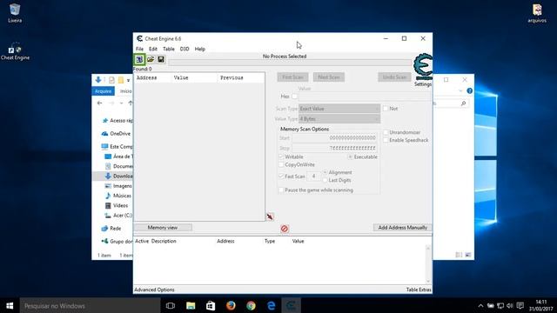
Task: Launch Edge from the taskbar
Action: coord(271,305)
